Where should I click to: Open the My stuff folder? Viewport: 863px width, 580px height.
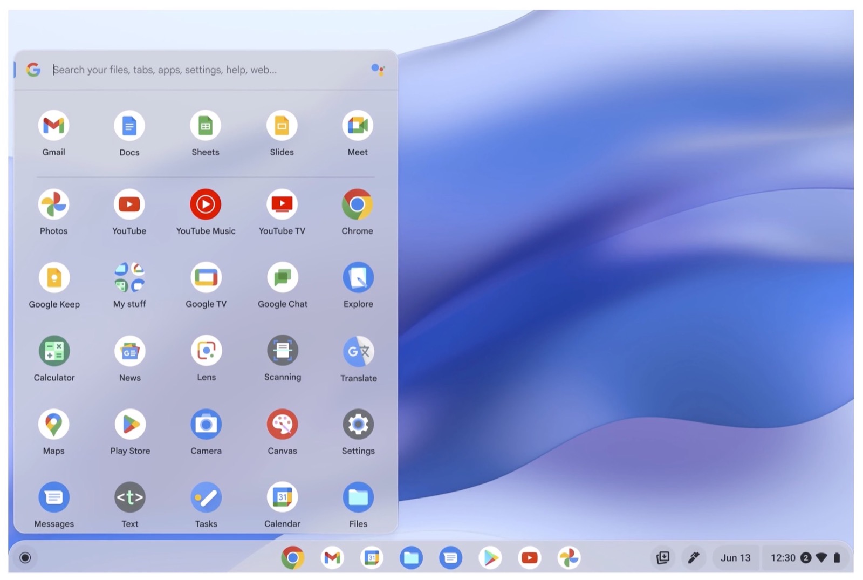point(129,277)
